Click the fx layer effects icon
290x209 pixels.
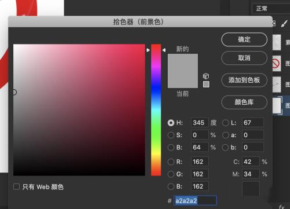point(282,207)
